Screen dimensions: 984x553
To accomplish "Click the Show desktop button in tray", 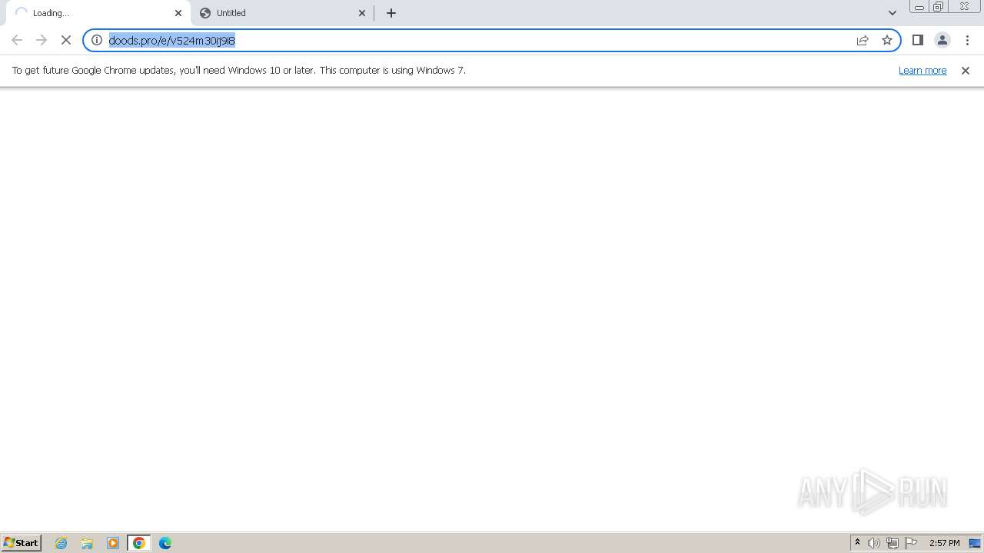I will click(975, 543).
